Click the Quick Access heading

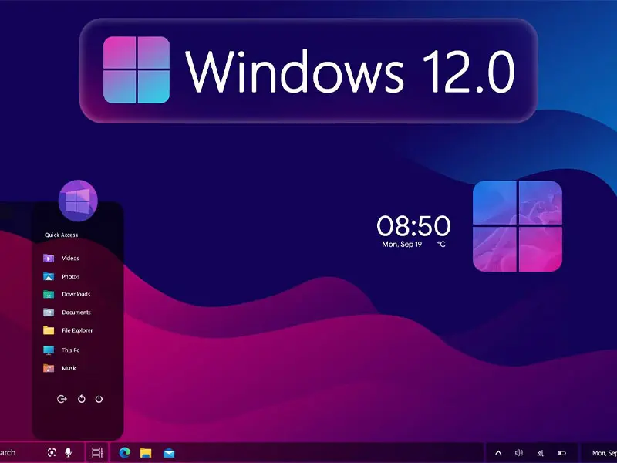(x=61, y=235)
